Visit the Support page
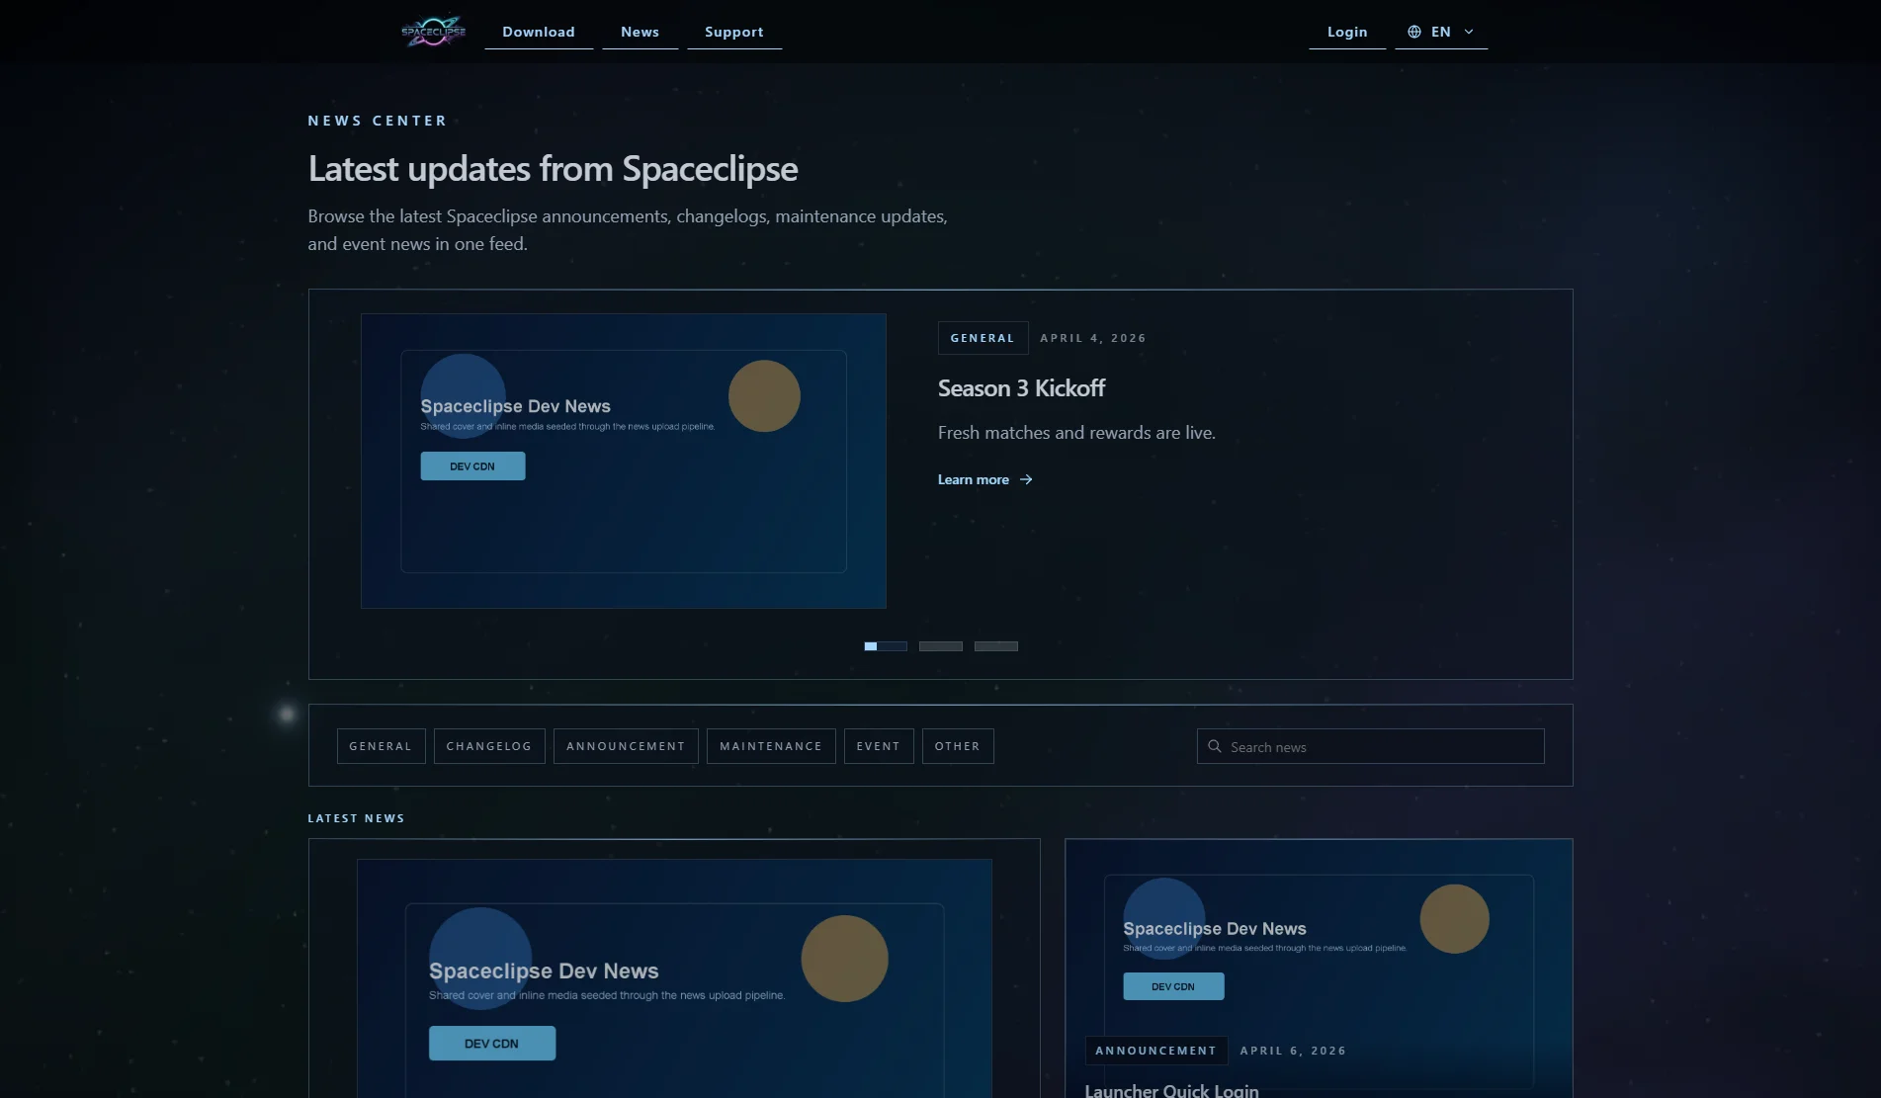The height and width of the screenshot is (1098, 1881). click(x=733, y=31)
